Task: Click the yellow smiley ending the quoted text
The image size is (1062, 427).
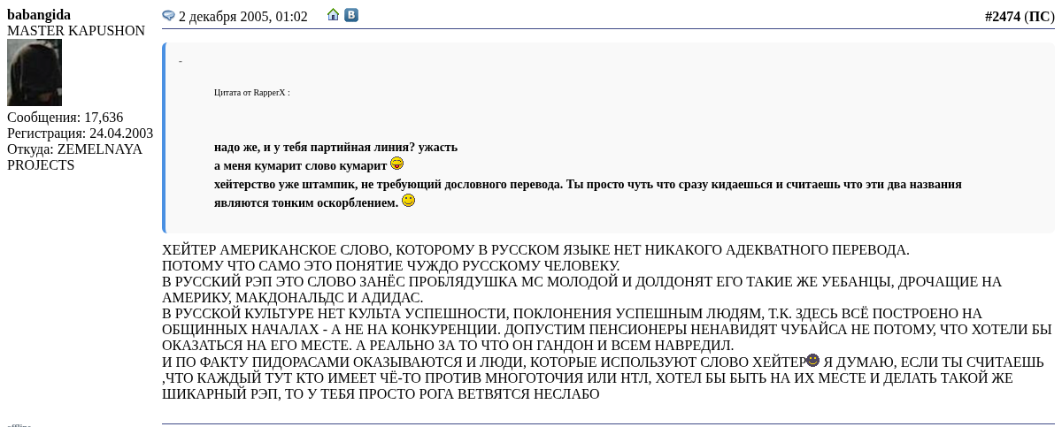Action: [408, 201]
